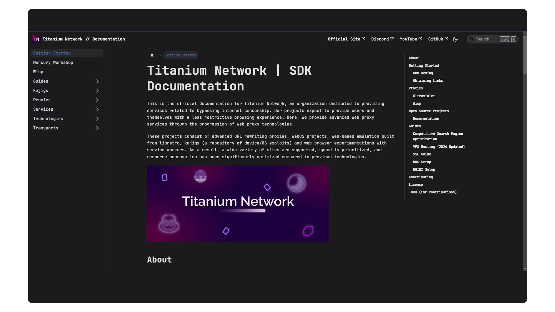Jump to Ultraviolet in table of contents
Viewport: 555px width, 312px height.
pos(424,96)
